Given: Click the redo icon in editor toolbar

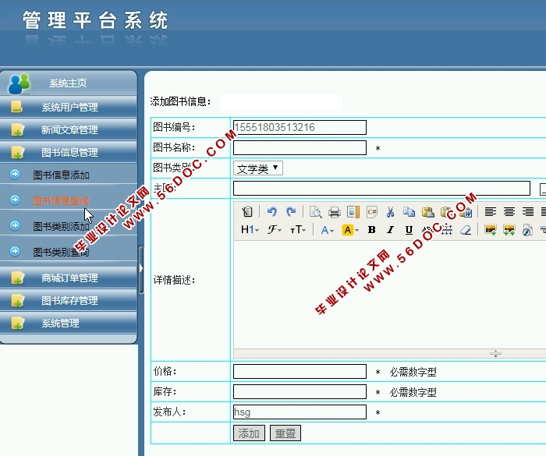Looking at the screenshot, I should [x=291, y=211].
